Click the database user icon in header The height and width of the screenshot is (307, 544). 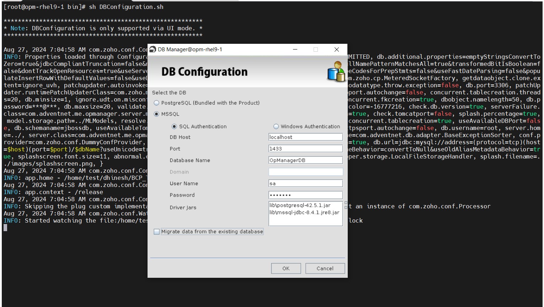336,71
